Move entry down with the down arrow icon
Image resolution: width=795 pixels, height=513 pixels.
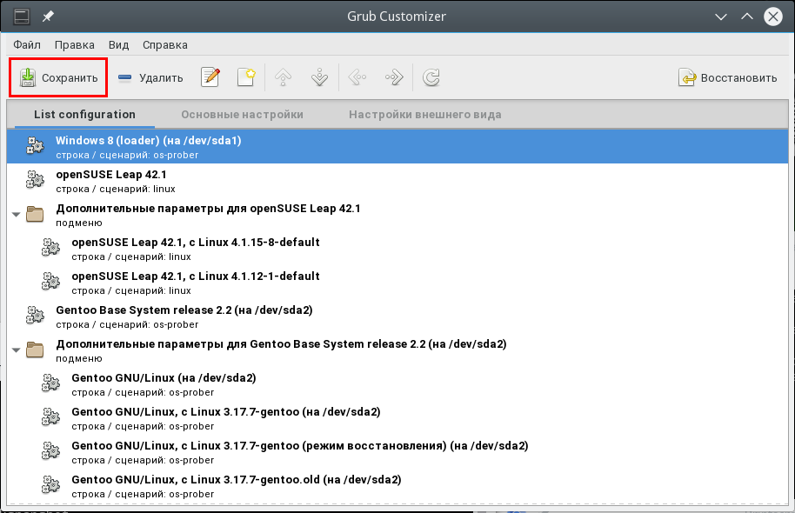click(319, 77)
